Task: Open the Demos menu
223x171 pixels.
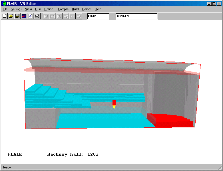Action: point(87,9)
